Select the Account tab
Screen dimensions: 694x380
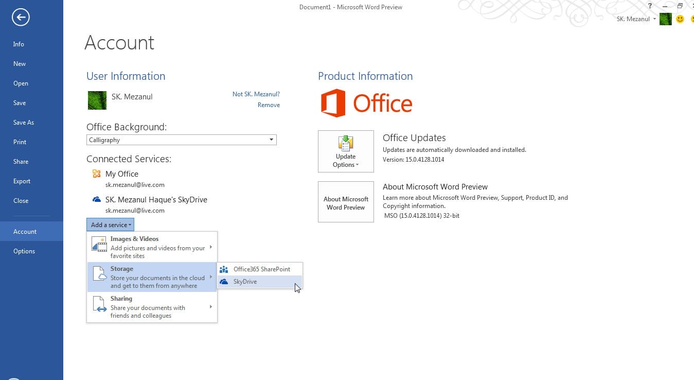tap(31, 232)
